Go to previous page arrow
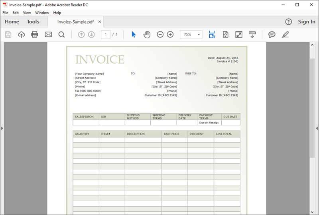Image resolution: width=319 pixels, height=215 pixels. click(81, 35)
